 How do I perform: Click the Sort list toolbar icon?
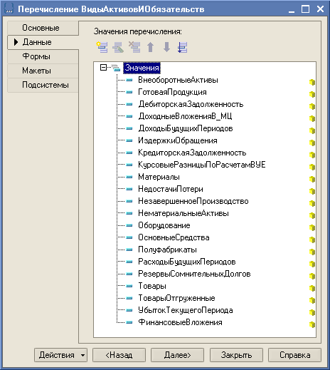[x=183, y=47]
